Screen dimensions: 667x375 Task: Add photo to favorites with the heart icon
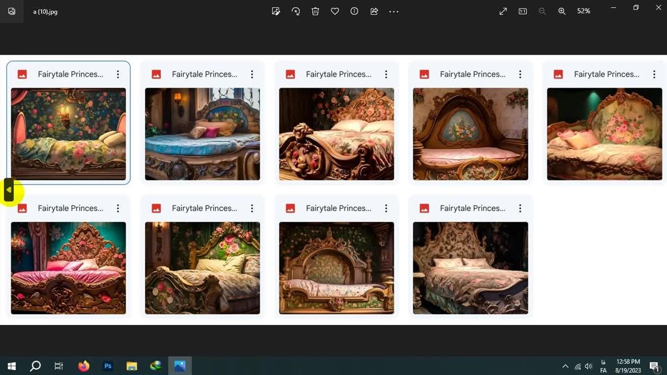335,11
